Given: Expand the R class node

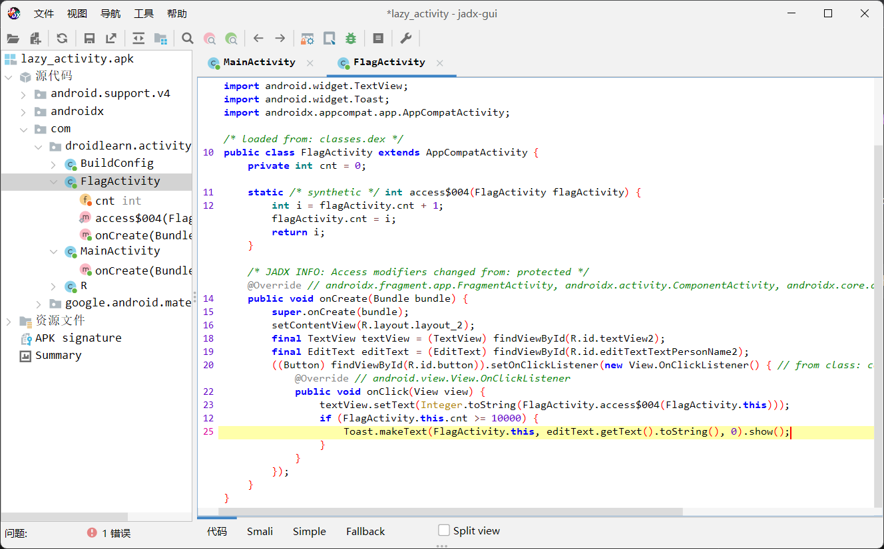Looking at the screenshot, I should 53,286.
